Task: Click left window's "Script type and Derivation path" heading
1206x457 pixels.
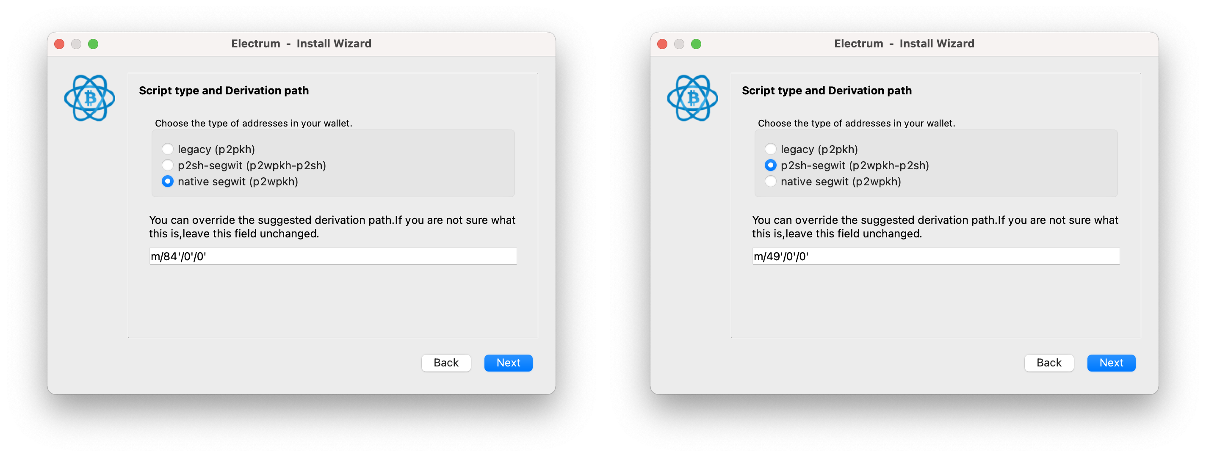Action: click(x=224, y=91)
